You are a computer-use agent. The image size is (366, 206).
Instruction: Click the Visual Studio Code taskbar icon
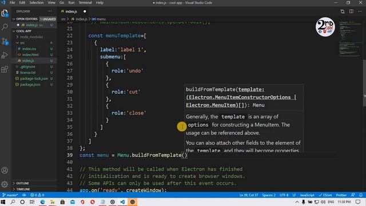click(122, 202)
